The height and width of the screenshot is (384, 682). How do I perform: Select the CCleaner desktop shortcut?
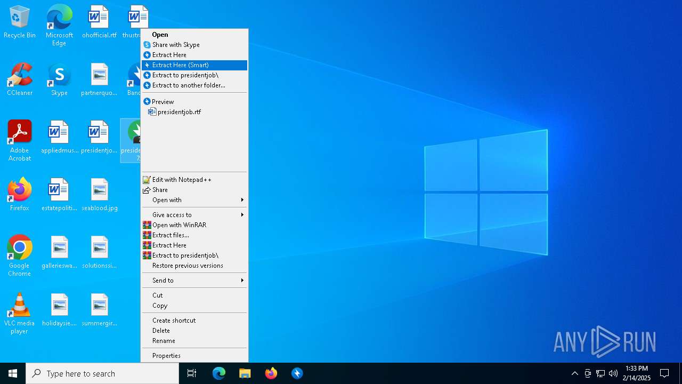tap(20, 80)
